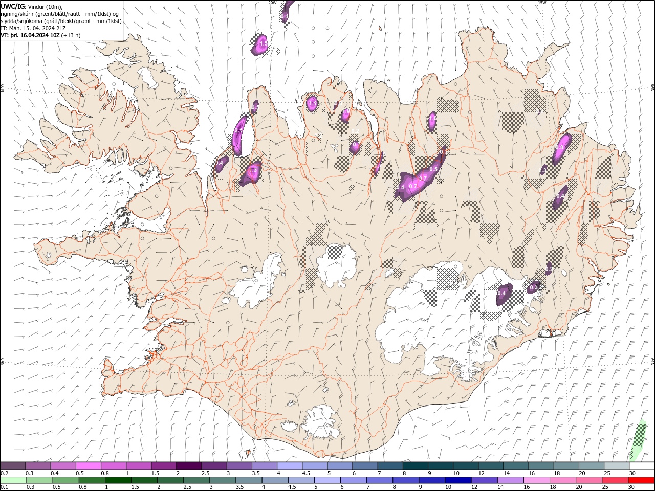Click the deep navy blue 10 swatch in lower legend
Screen dimensions: 655x491
pyautogui.click(x=457, y=480)
